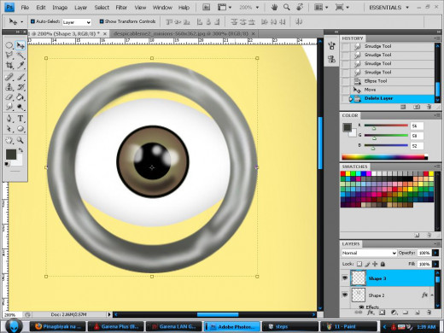Open the Image menu
Screen dimensions: 444x333
(x=60, y=8)
